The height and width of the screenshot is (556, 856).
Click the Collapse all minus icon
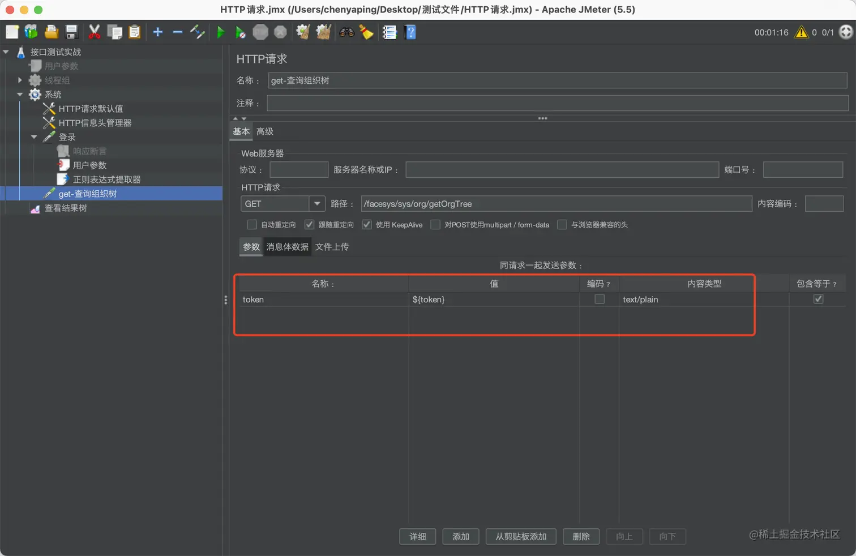[x=178, y=32]
